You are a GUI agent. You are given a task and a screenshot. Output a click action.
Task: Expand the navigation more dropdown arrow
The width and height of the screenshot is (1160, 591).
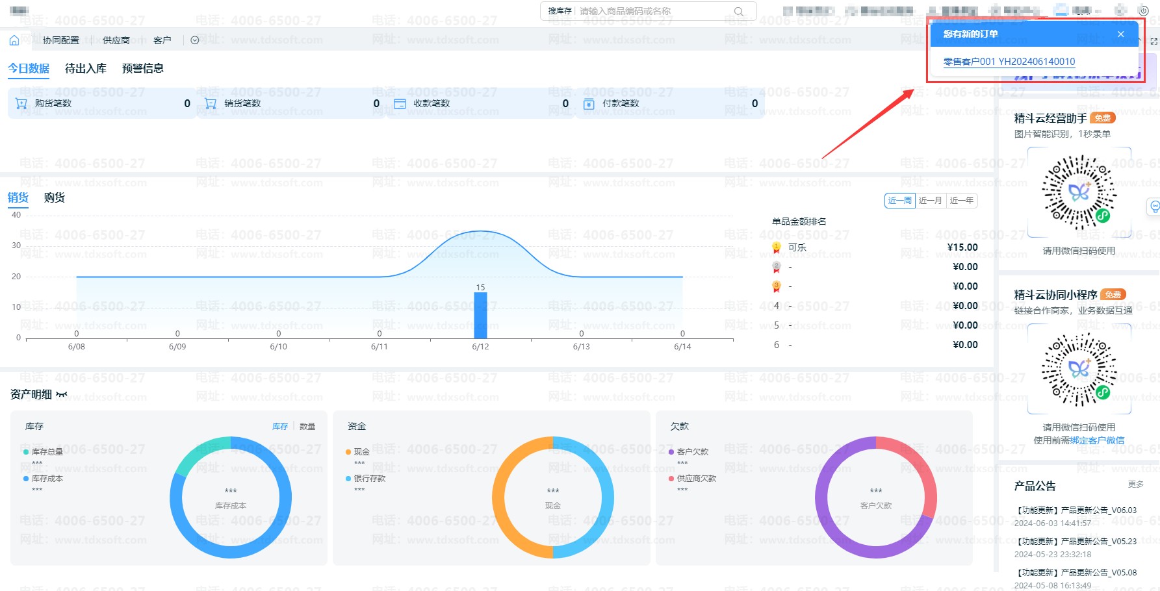point(194,40)
